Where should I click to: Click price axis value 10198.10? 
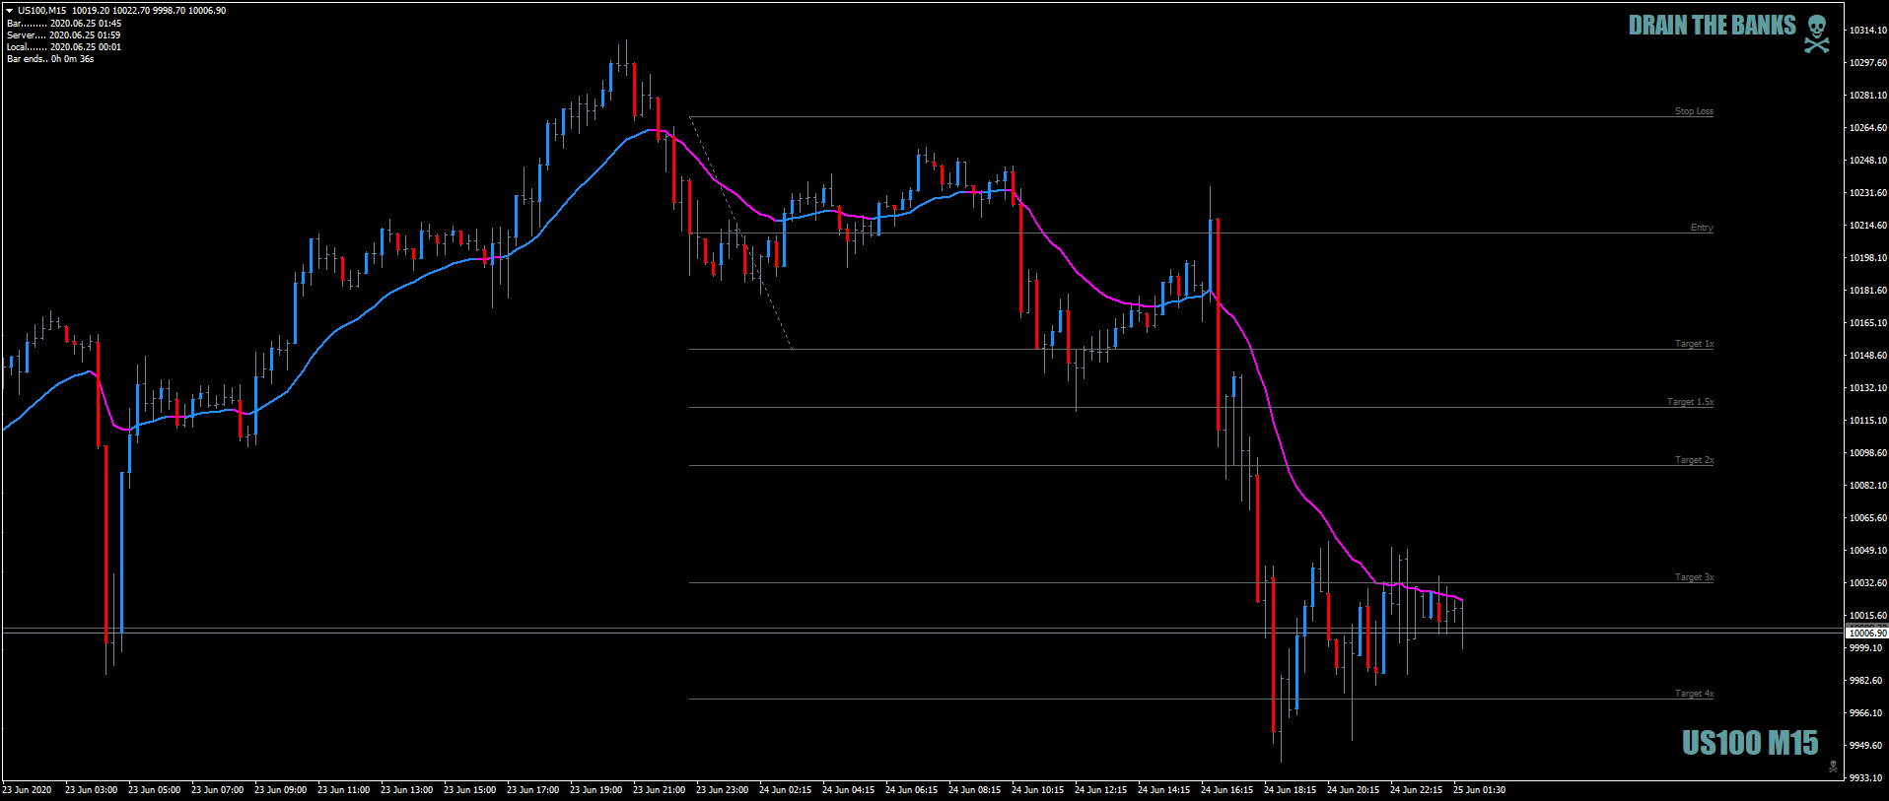1867,258
